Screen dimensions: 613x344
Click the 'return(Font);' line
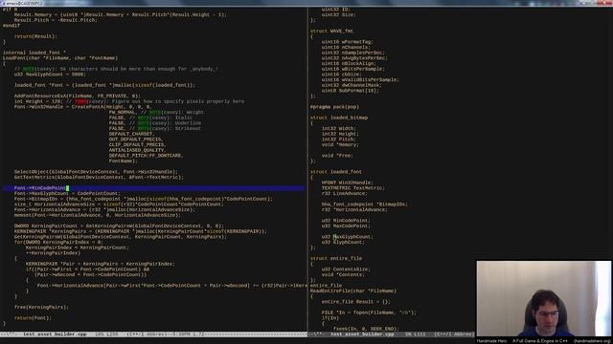(x=33, y=318)
